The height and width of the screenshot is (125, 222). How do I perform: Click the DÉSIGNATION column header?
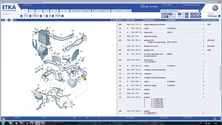click(x=155, y=20)
